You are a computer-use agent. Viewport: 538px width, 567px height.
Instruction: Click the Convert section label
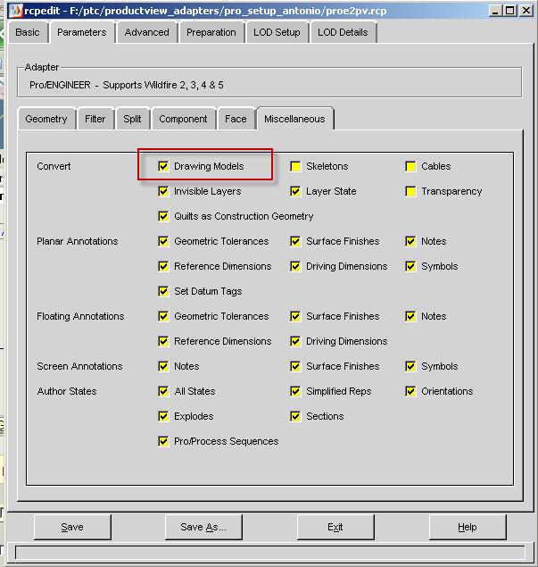click(54, 166)
